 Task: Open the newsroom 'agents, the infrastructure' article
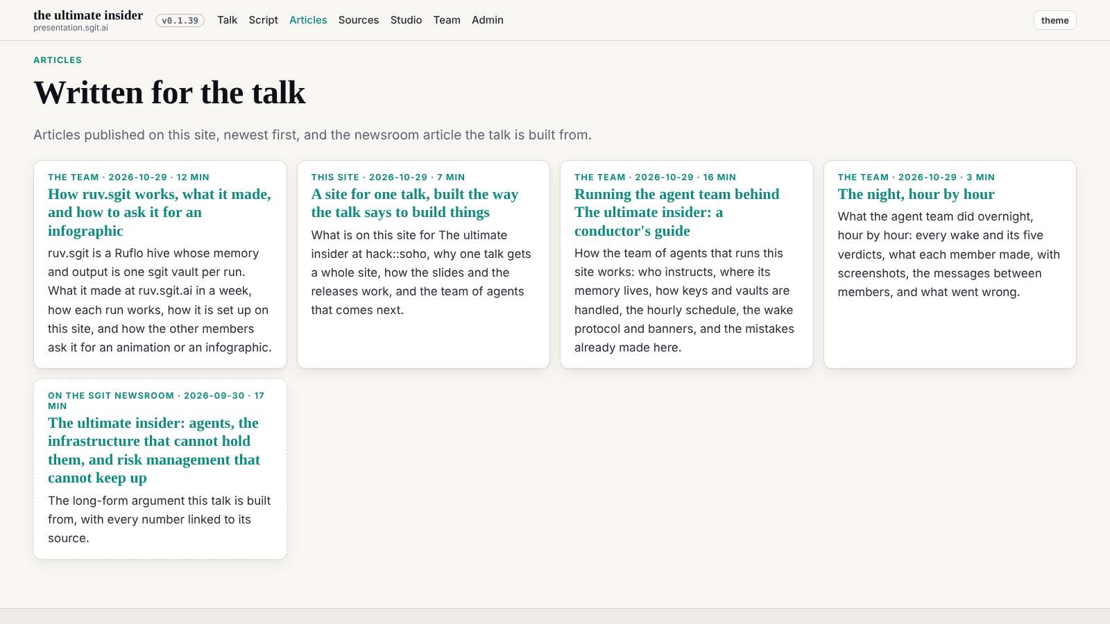154,450
